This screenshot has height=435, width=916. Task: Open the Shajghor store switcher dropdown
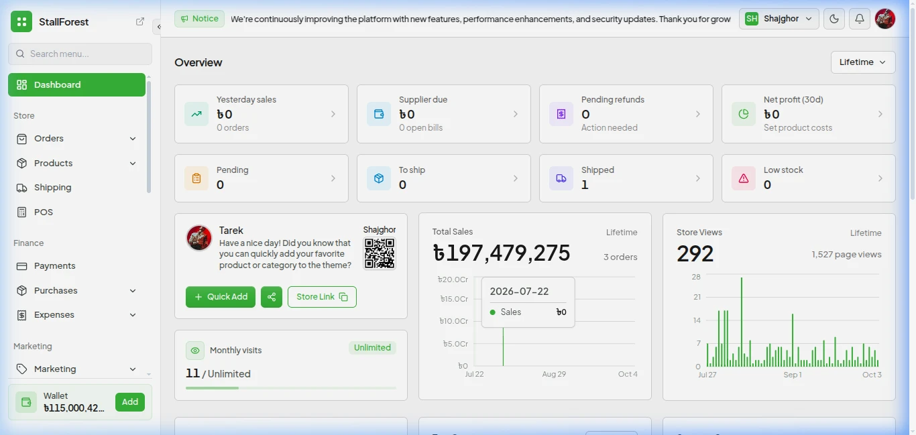pos(779,19)
